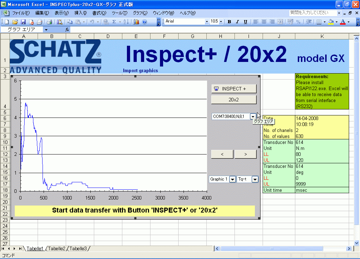Apply yellow Fill Color bucket
The image size is (360, 259).
coord(331,22)
